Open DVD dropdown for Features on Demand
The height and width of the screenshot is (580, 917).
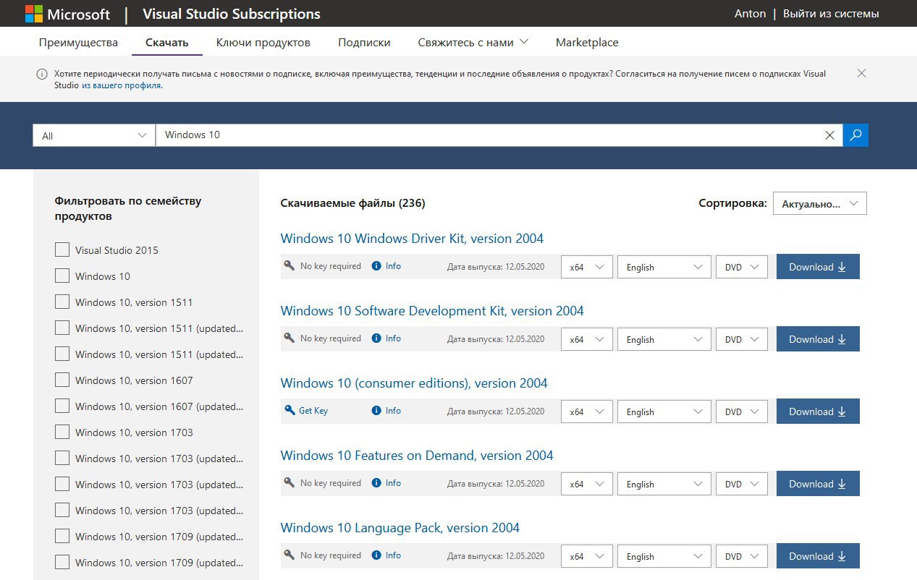[x=742, y=484]
